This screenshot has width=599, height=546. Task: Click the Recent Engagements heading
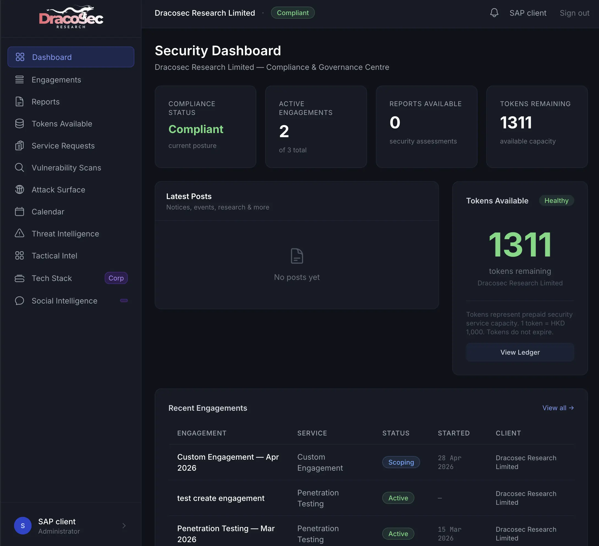(208, 408)
